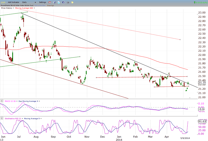
Task: Open the Settings menu
Action: click(x=42, y=2)
